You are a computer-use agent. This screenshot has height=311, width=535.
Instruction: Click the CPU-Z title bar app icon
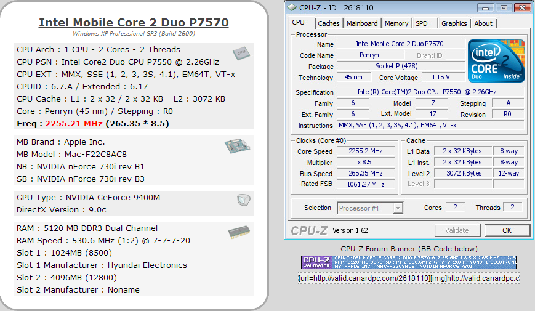pos(292,7)
